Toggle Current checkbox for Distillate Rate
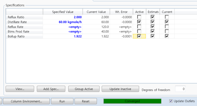 (x=167, y=22)
